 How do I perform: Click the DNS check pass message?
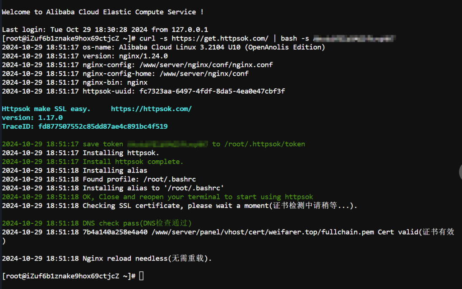click(x=137, y=223)
